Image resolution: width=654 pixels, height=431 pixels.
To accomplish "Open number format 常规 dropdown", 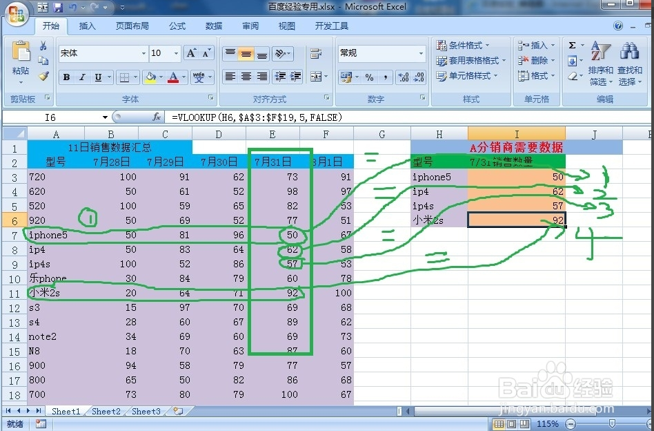I will pos(421,53).
